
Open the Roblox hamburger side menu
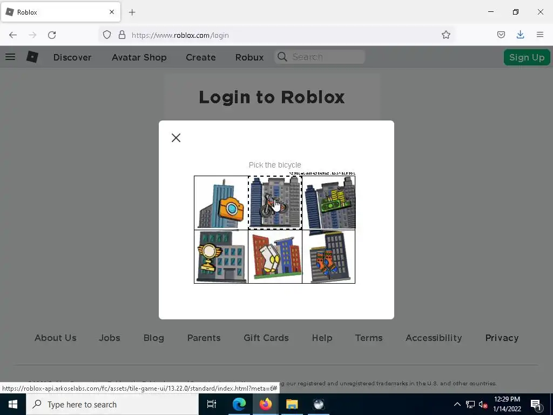tap(10, 57)
